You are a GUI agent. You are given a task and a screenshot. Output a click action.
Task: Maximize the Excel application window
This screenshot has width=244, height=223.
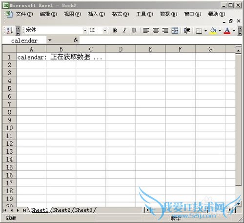230,5
